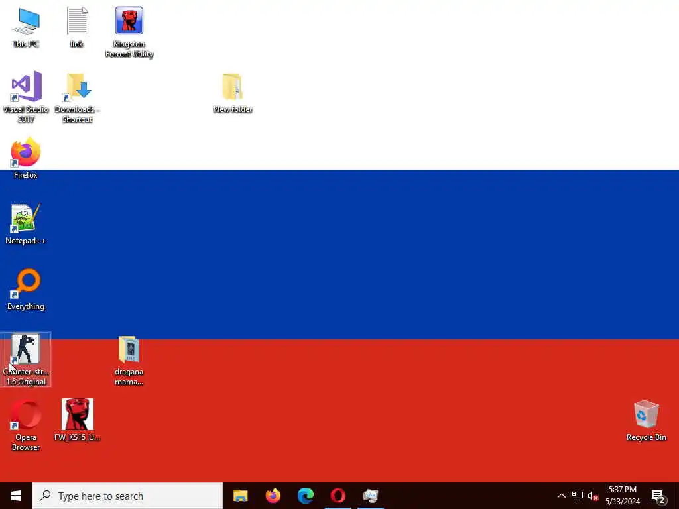Screen dimensions: 679x509
Task: Select the Opera Browser desktop shortcut
Action: coord(26,426)
